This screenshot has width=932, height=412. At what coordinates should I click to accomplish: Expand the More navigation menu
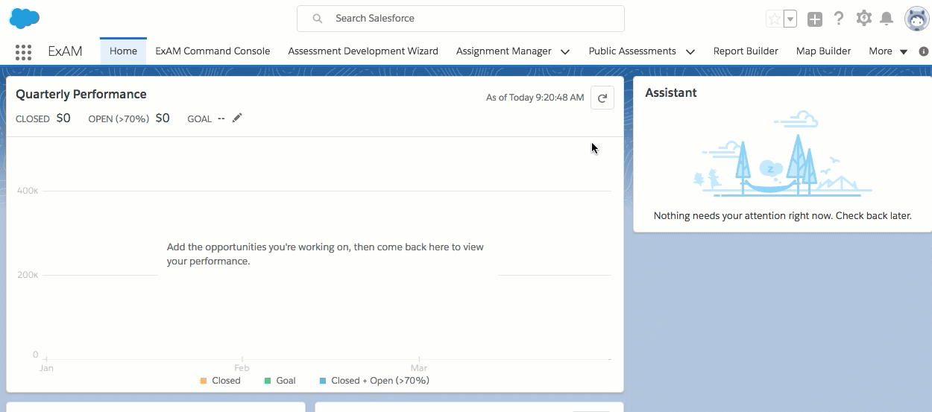(888, 51)
